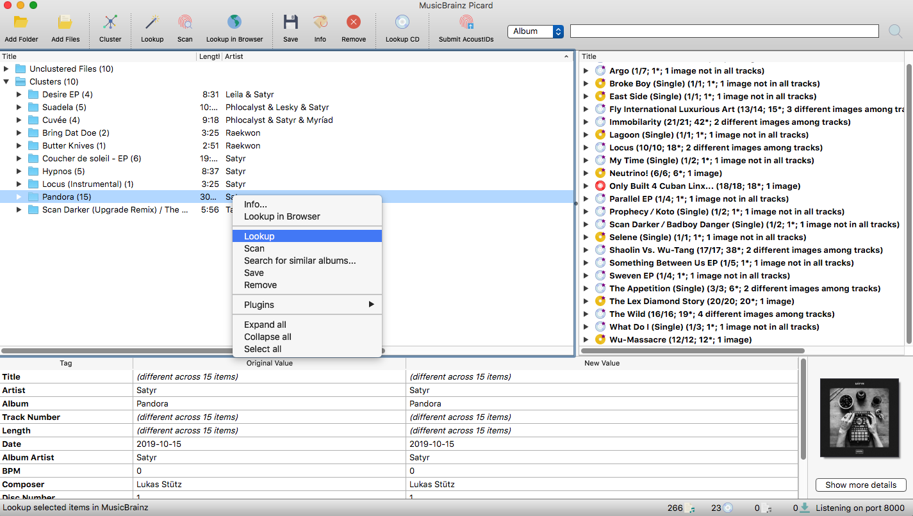This screenshot has height=516, width=913.
Task: Select Scan in the context menu
Action: click(307, 248)
